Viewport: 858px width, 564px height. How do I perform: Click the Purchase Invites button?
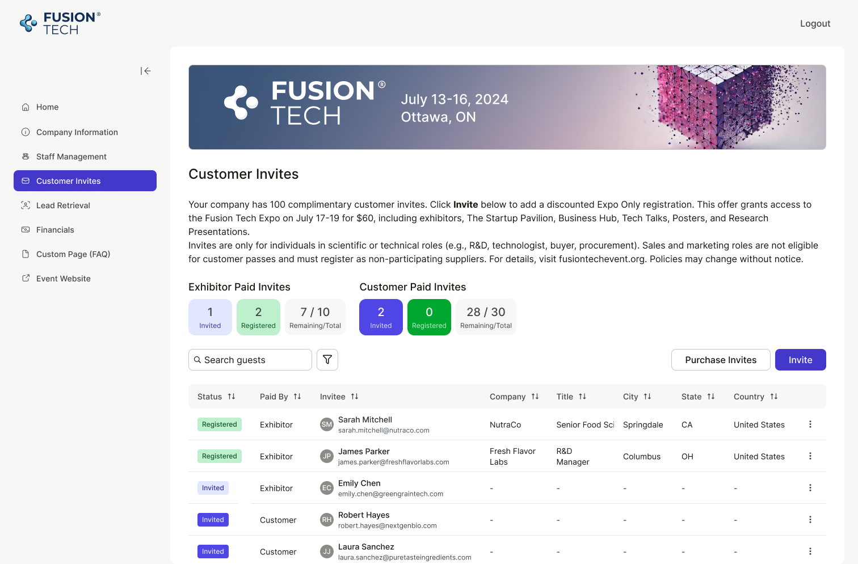click(721, 360)
